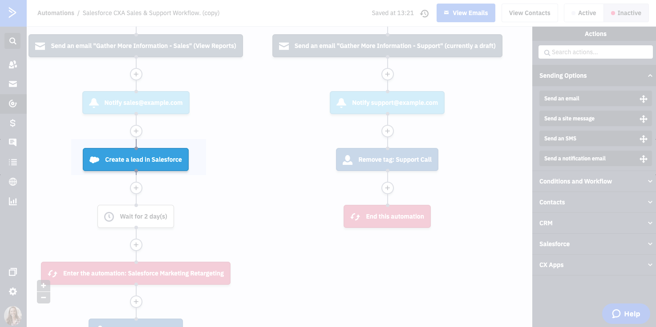Open Gather More Information - Sales email step

136,46
